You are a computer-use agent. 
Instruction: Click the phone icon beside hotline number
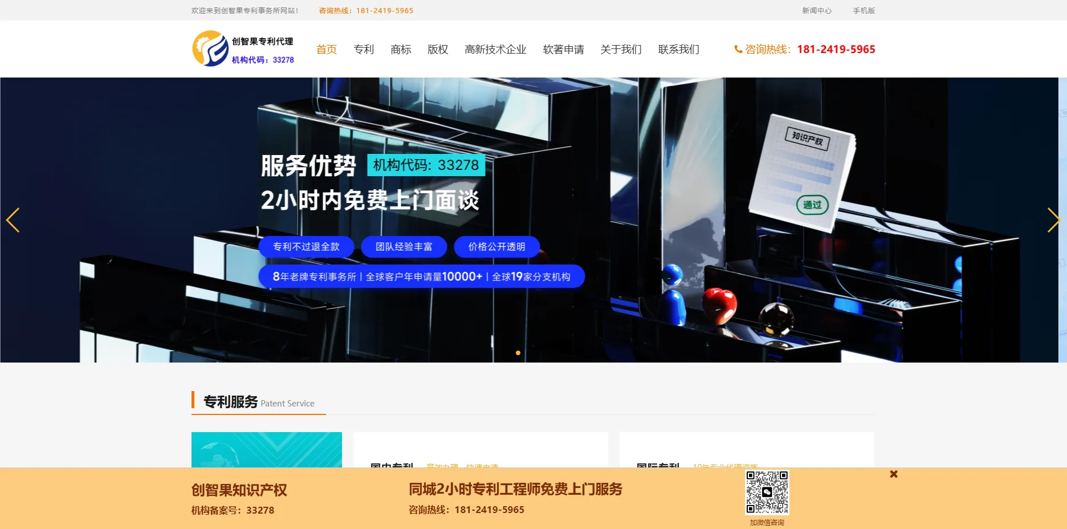pos(738,50)
